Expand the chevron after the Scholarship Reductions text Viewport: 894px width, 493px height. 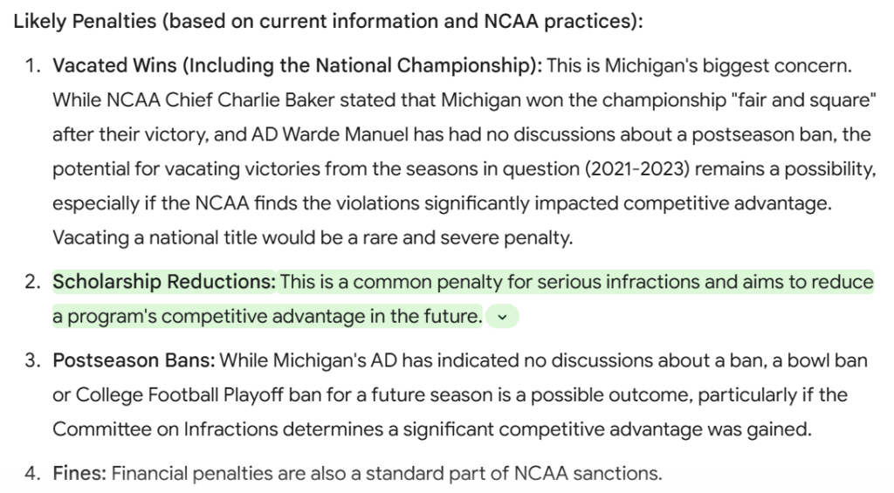click(x=502, y=317)
